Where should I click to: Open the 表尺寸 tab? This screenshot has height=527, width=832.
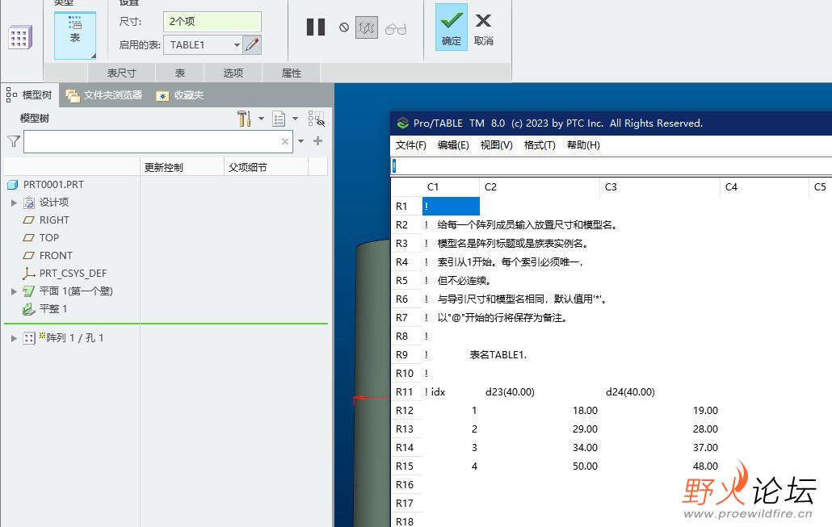pyautogui.click(x=121, y=73)
